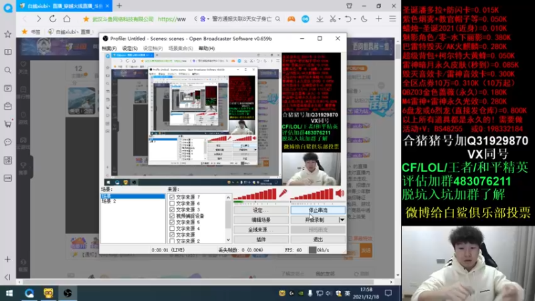
Task: Click the browser address bar URL
Action: (172, 19)
